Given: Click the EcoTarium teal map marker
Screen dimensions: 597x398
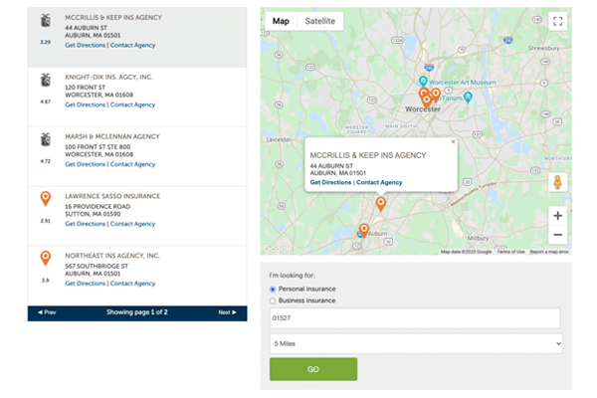Looking at the screenshot, I should tap(468, 98).
